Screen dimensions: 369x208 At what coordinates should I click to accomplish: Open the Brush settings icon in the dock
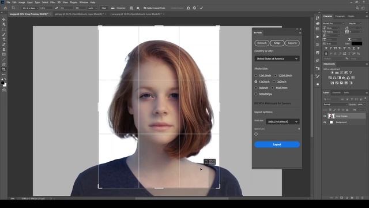318,76
